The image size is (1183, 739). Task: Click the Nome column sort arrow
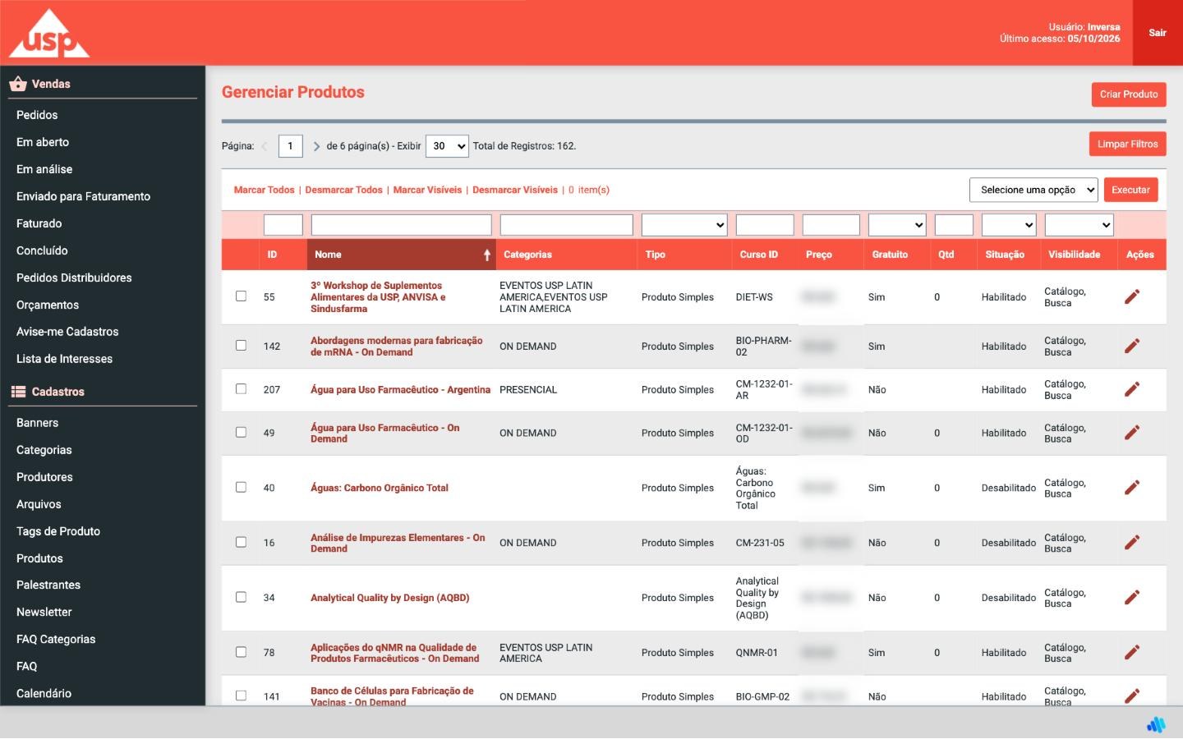point(486,255)
